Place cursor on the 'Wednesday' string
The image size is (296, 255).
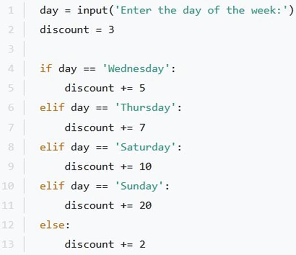click(136, 69)
